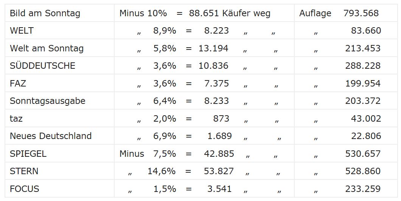Viewport: 401px width, 201px height.
Task: Click the circulation value 83.660
Action: (x=366, y=31)
